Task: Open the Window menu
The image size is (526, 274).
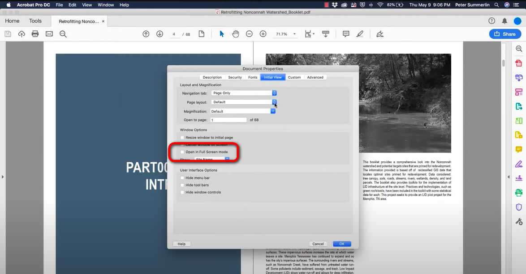Action: [105, 5]
